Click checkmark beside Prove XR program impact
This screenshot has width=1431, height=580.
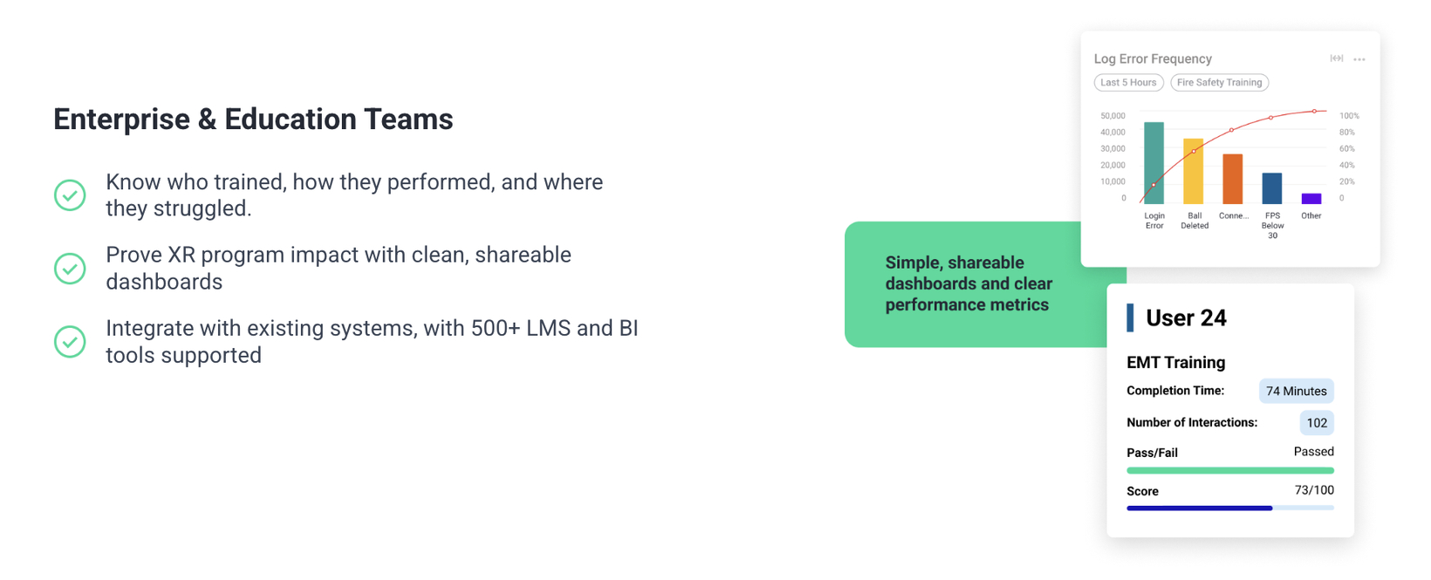pyautogui.click(x=70, y=269)
